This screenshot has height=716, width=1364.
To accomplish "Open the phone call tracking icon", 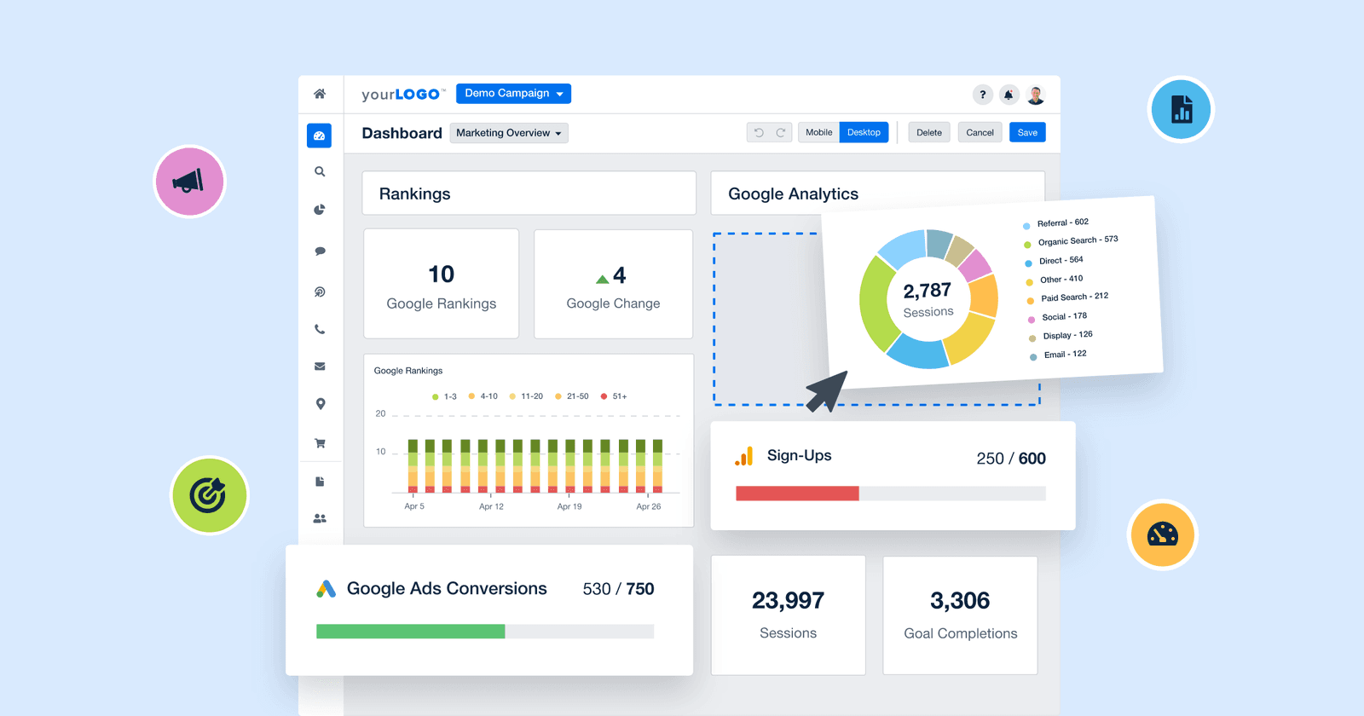I will pyautogui.click(x=320, y=329).
